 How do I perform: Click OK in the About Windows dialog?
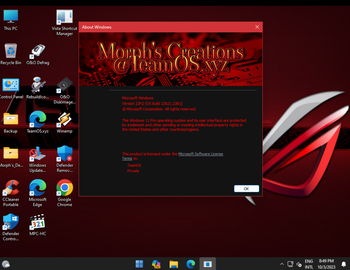pyautogui.click(x=246, y=189)
